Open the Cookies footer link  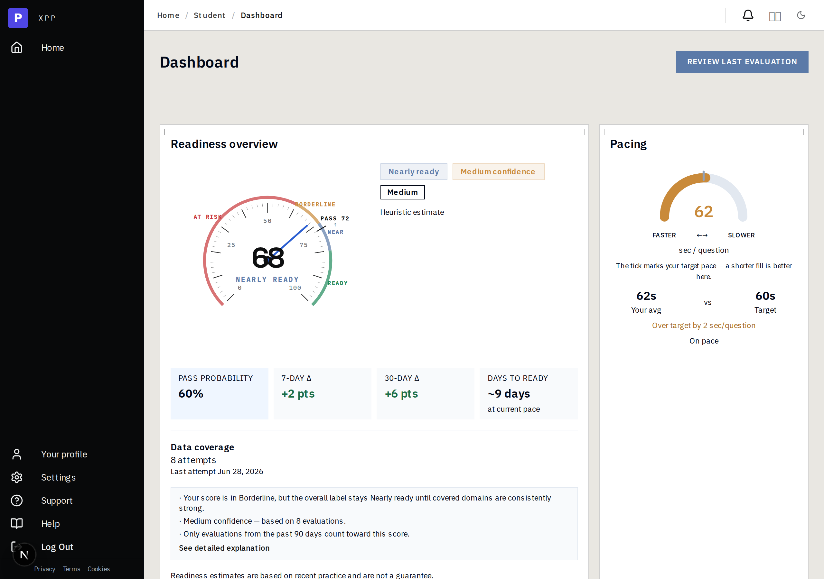(99, 569)
